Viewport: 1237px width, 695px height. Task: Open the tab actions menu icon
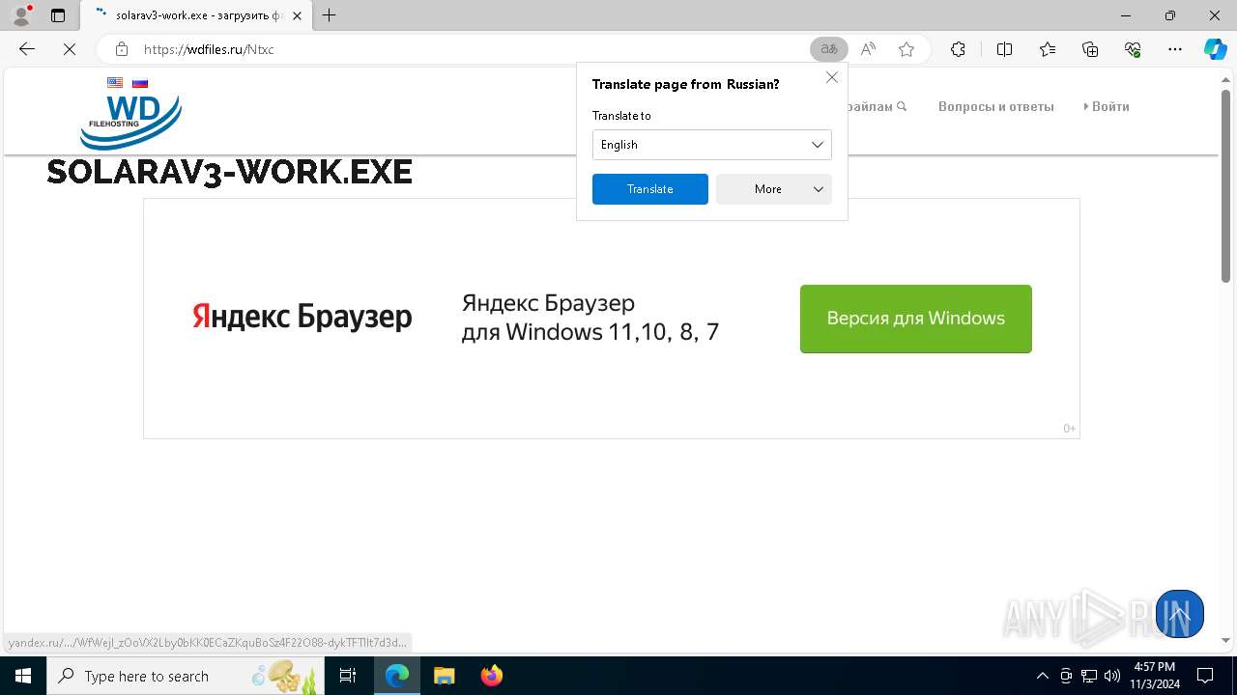pyautogui.click(x=58, y=15)
